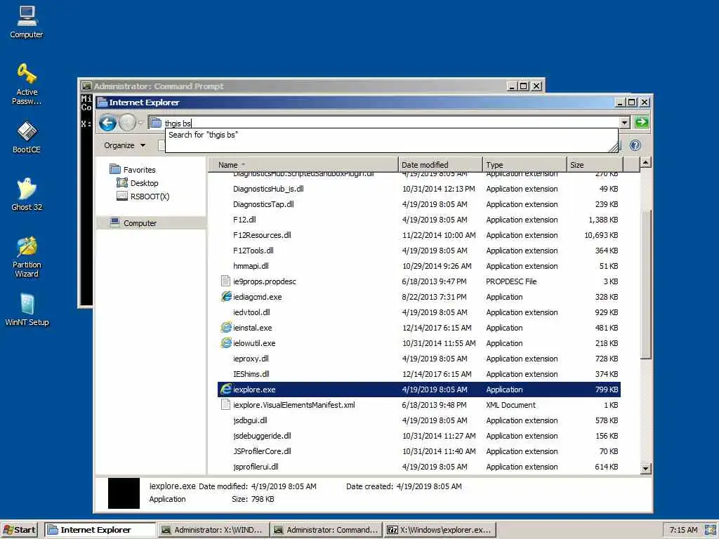719x539 pixels.
Task: Sort by the Size column header
Action: 595,164
